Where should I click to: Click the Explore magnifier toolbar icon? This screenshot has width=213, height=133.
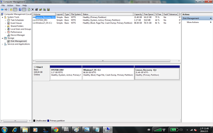click(x=44, y=10)
